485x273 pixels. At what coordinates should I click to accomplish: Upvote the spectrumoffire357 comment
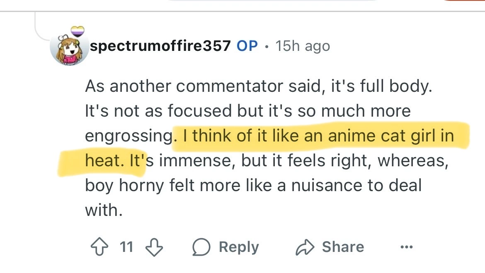99,247
